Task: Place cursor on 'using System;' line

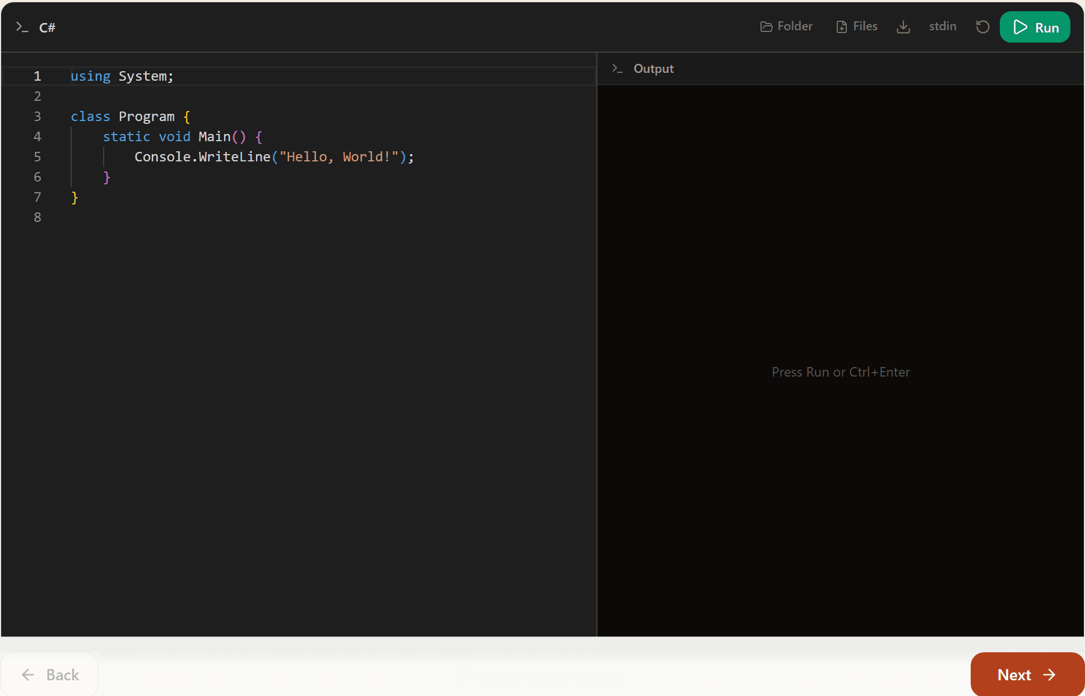Action: pos(122,76)
